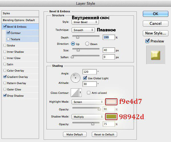This screenshot has width=171, height=142.
Task: Enable the Texture checkbox
Action: (x=8, y=39)
